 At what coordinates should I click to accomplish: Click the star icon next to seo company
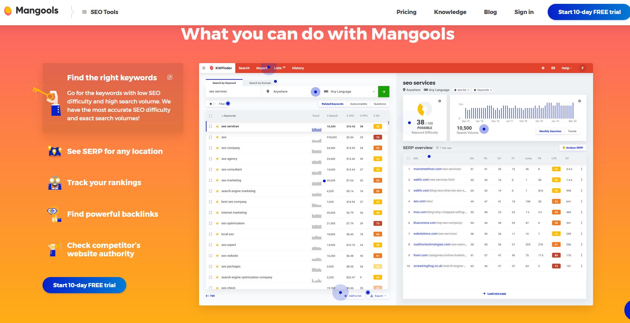[217, 148]
